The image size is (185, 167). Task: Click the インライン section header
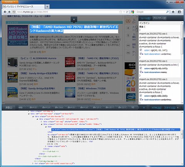(x=145, y=23)
